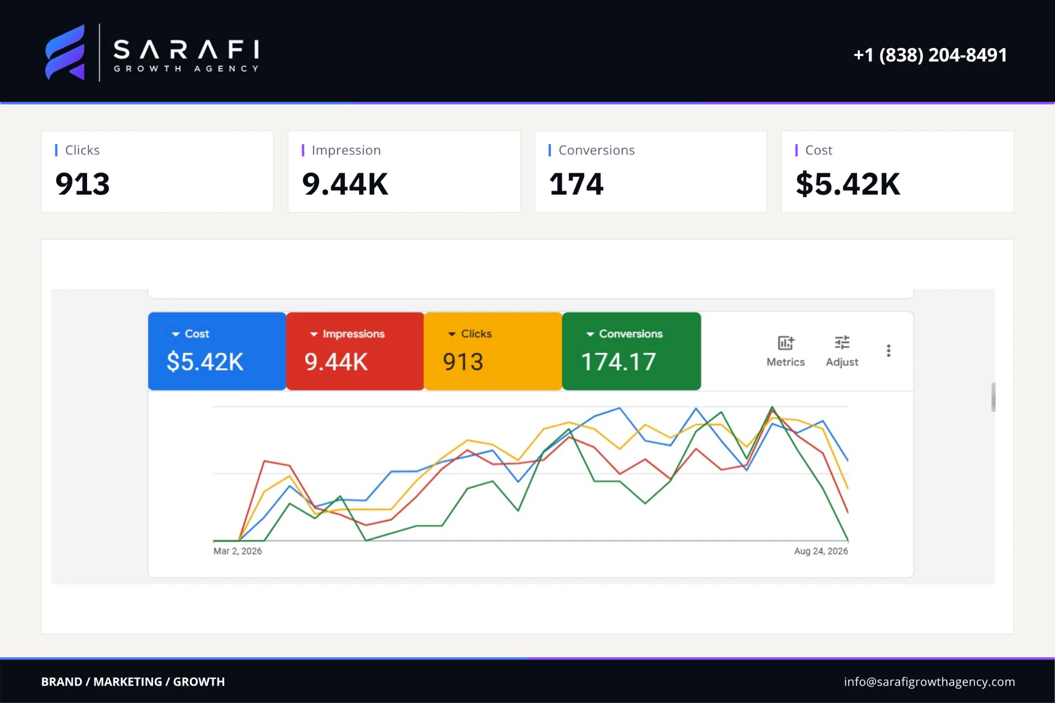Open the three-dot more options menu

888,351
